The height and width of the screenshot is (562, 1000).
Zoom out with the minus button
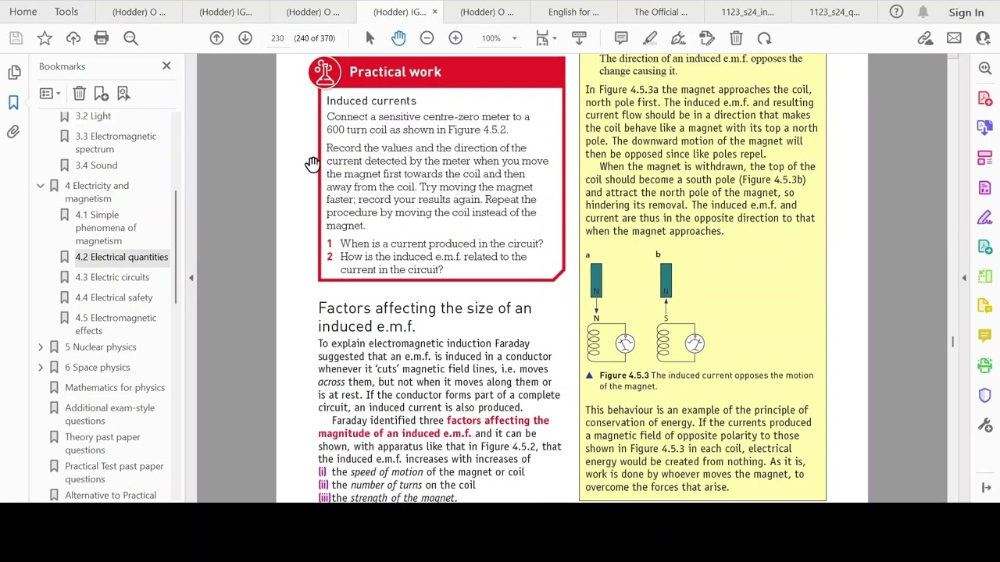[x=427, y=38]
